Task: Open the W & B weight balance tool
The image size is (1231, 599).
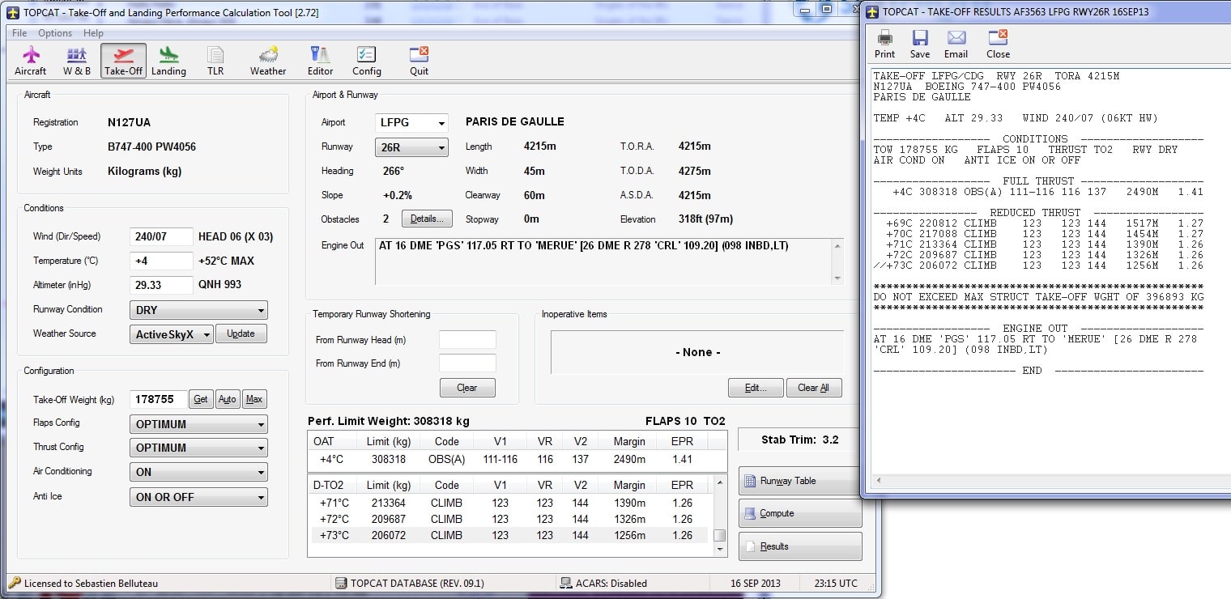Action: [x=77, y=61]
